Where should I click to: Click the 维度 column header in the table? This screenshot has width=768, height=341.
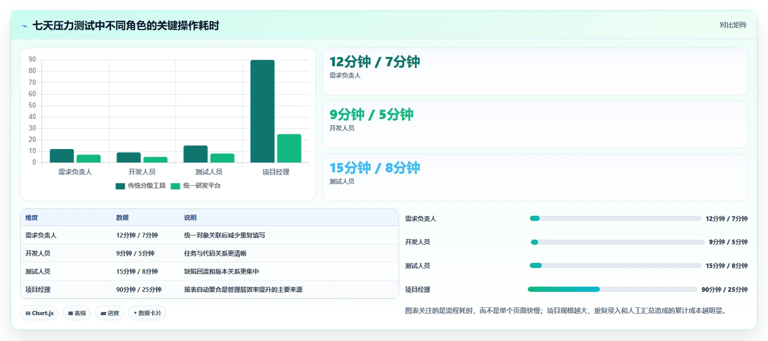tap(32, 218)
